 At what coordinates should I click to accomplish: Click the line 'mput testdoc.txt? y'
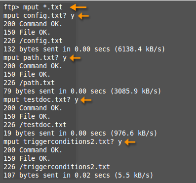41,100
